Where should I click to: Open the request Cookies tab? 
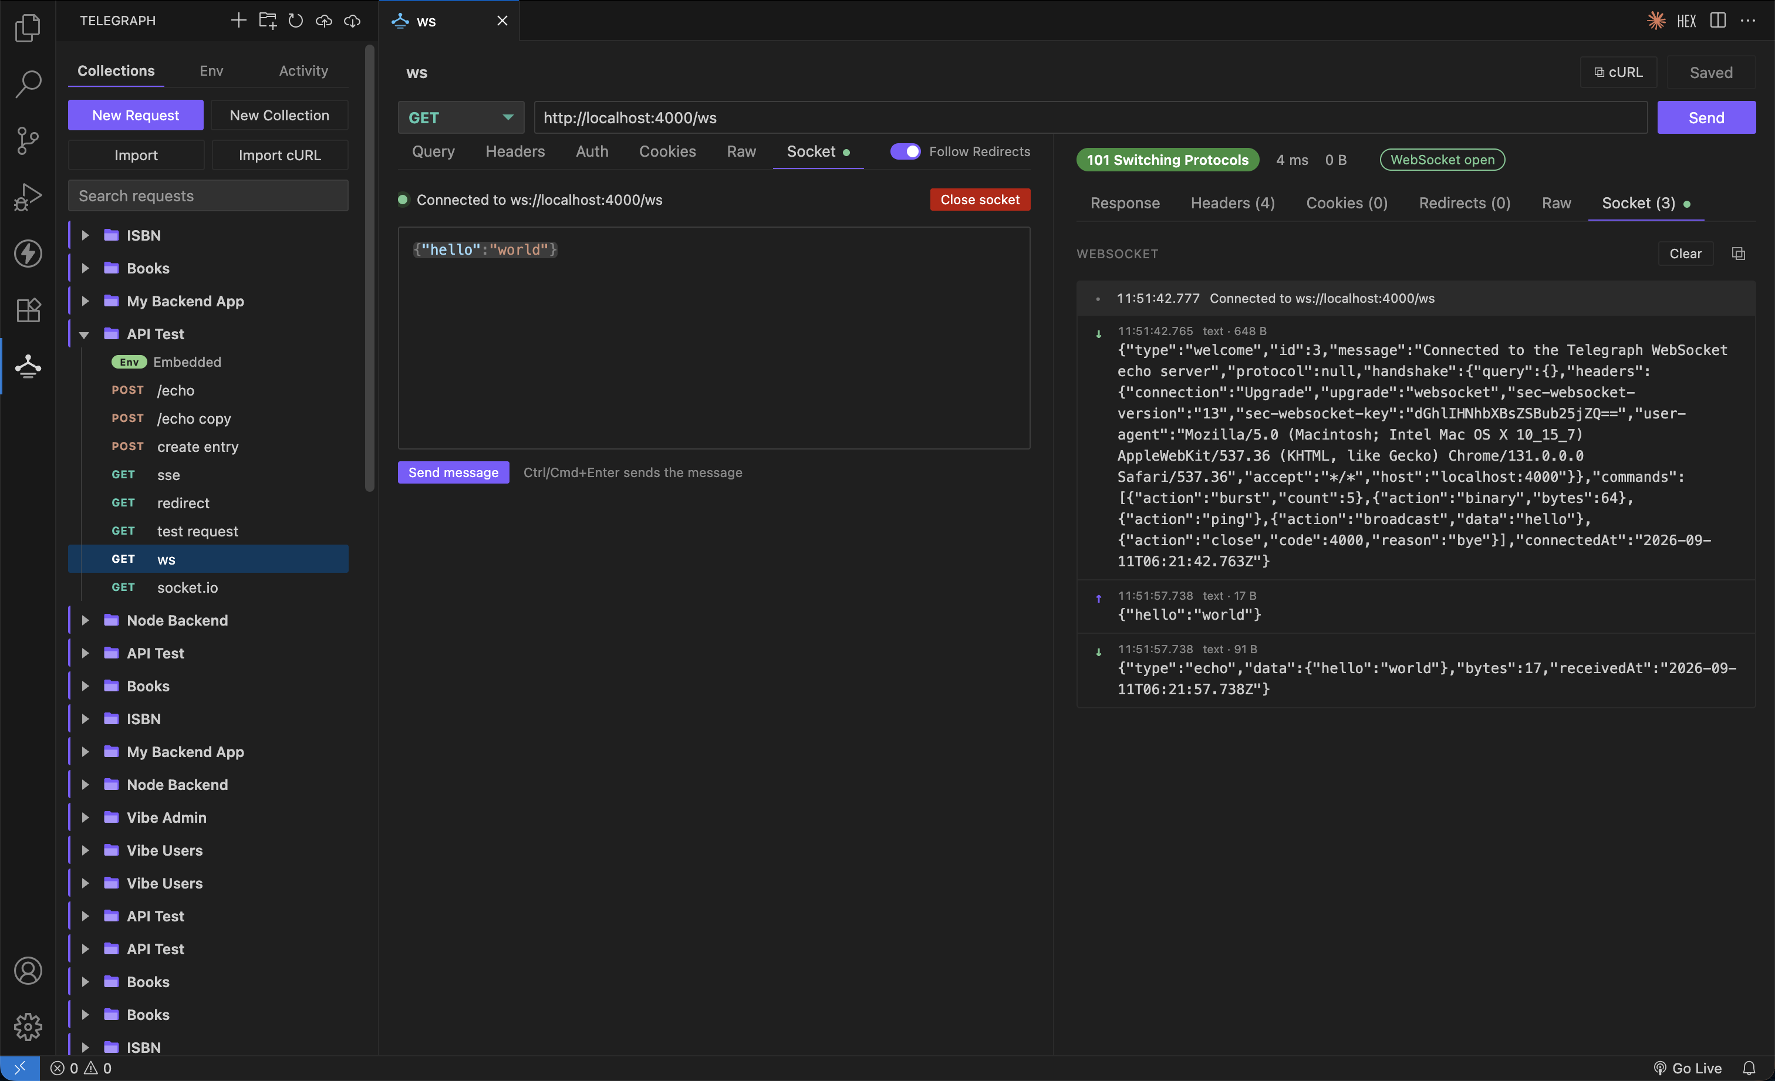pos(667,151)
